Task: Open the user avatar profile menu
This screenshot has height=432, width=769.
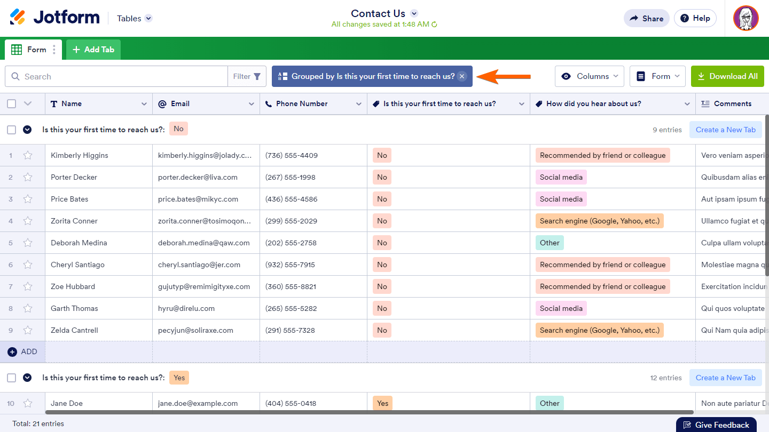Action: coord(746,18)
